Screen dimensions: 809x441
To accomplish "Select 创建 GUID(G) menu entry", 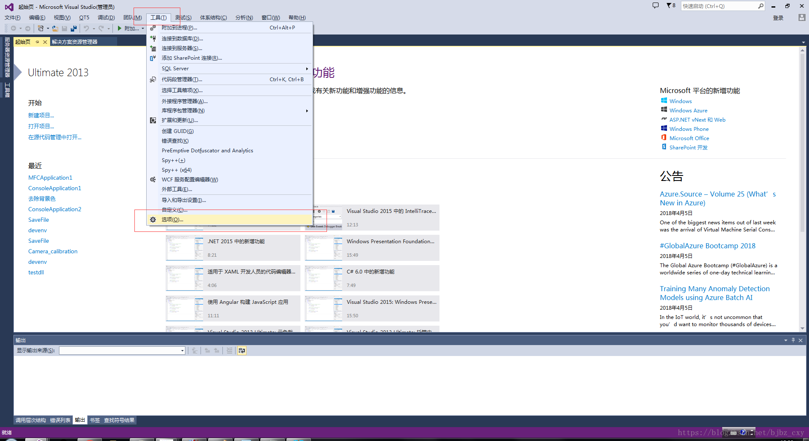I will (230, 131).
